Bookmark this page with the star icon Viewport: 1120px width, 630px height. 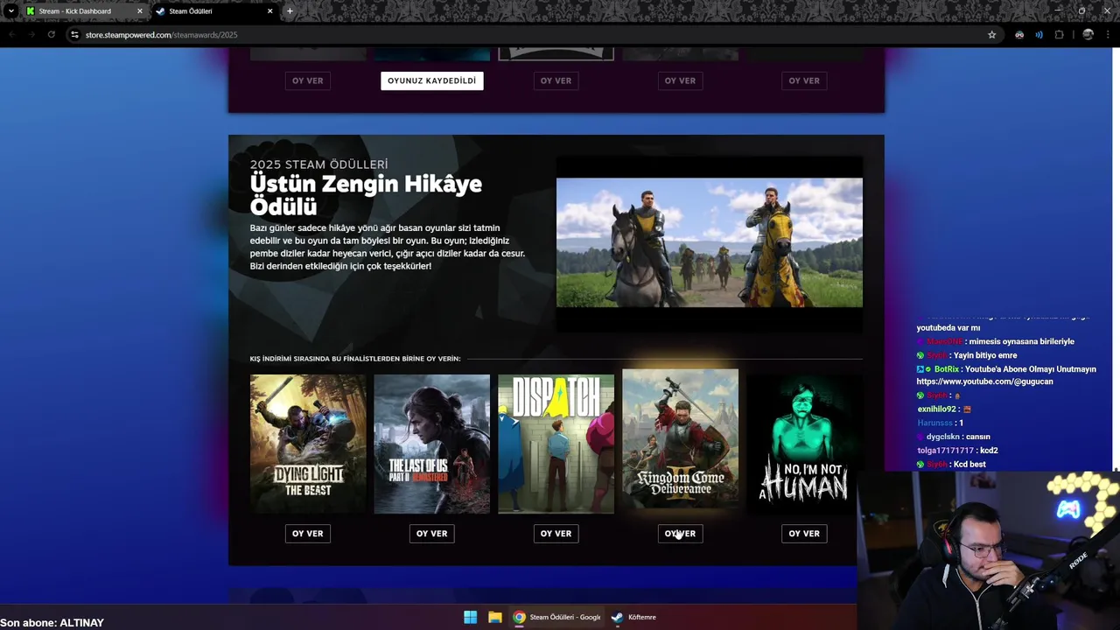click(991, 35)
